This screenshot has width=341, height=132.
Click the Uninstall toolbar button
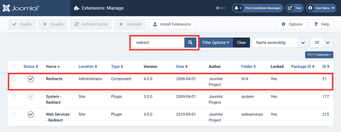click(130, 24)
